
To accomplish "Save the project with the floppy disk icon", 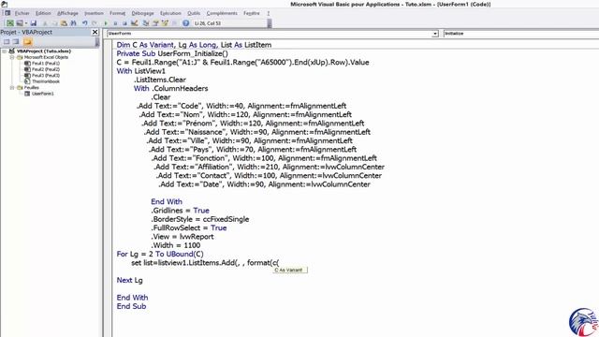I will click(34, 23).
